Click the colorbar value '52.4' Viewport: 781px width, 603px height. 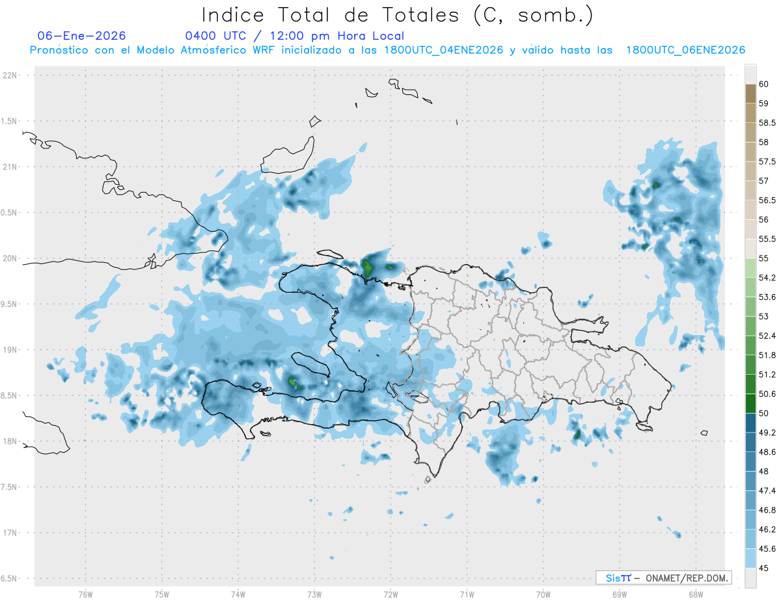767,336
